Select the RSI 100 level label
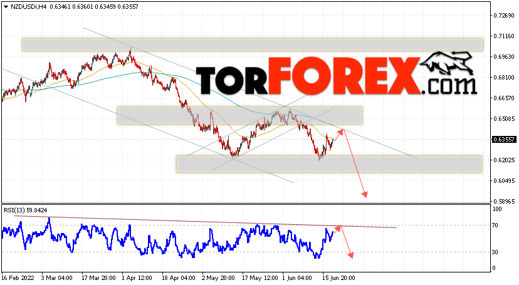The height and width of the screenshot is (285, 519). click(x=497, y=209)
